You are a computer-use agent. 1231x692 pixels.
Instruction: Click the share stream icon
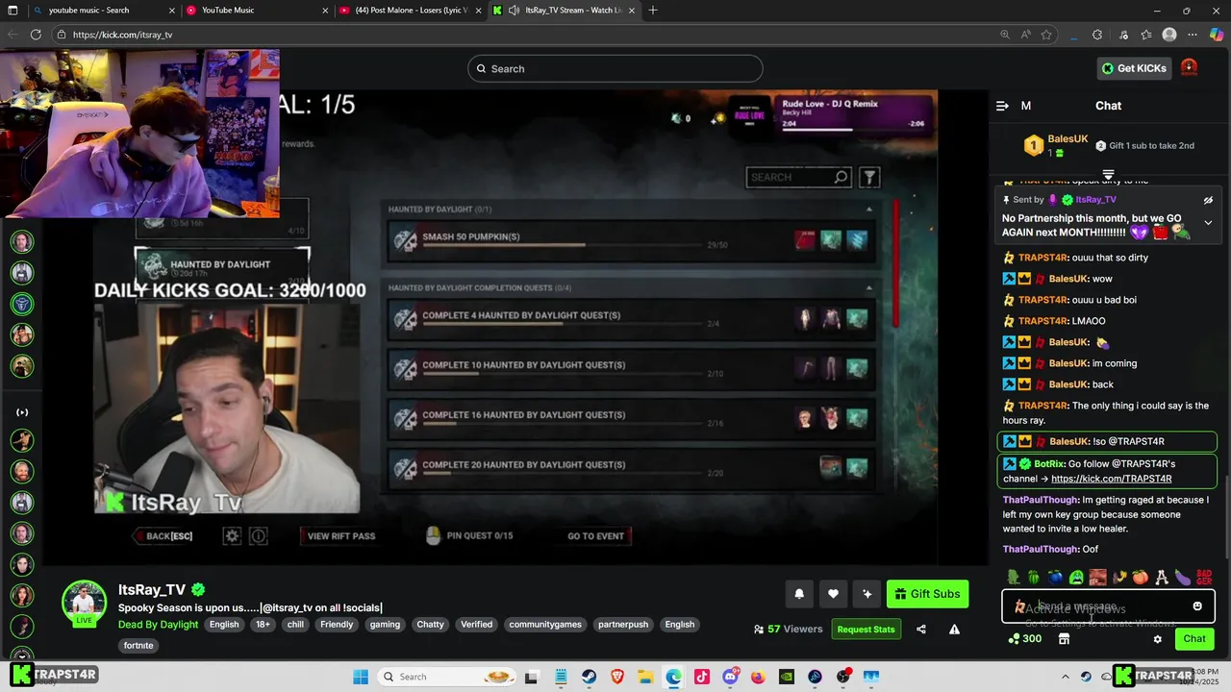pyautogui.click(x=921, y=630)
